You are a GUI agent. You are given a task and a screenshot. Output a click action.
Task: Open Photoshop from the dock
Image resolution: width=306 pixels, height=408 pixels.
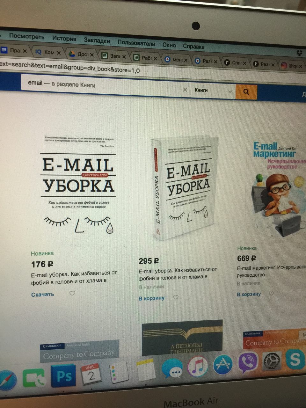63,375
